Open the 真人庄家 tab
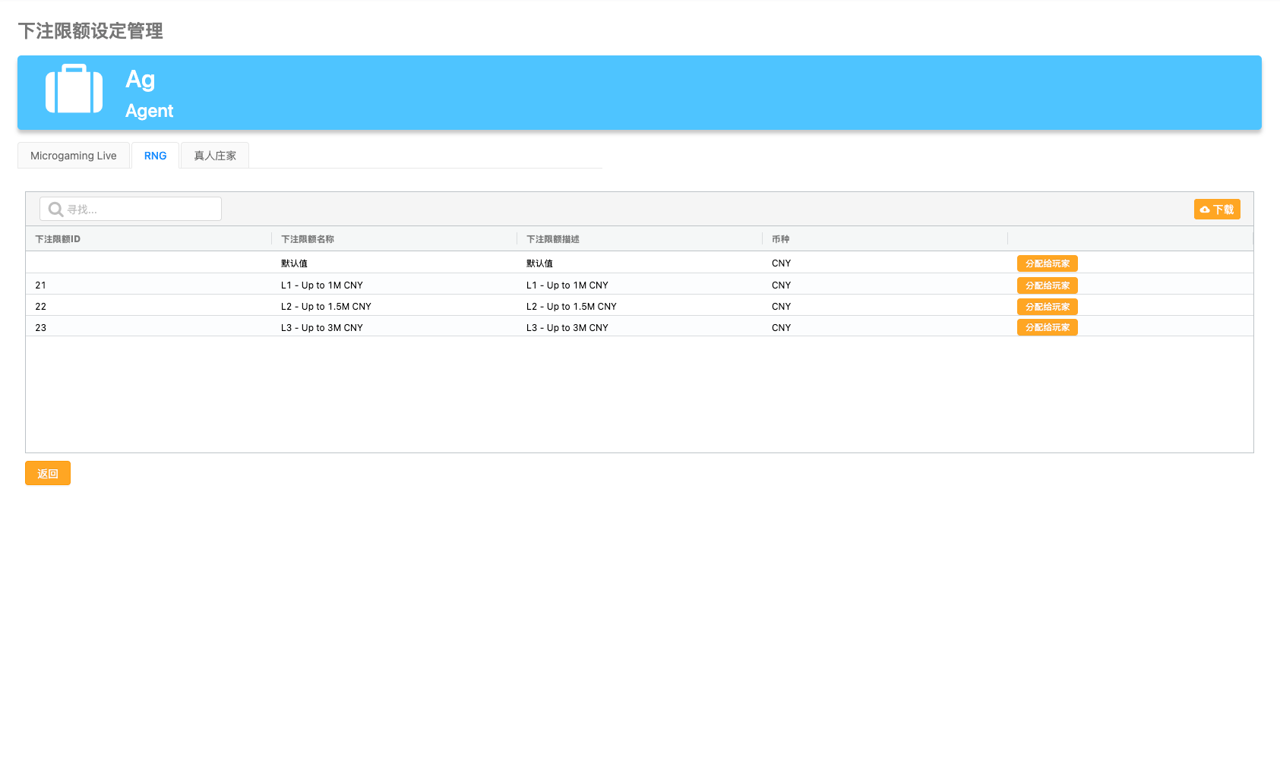 (x=215, y=156)
